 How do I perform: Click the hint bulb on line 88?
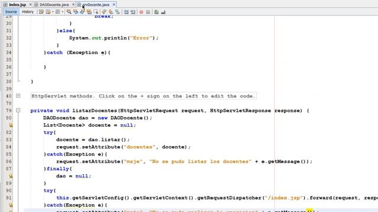pyautogui.click(x=11, y=176)
